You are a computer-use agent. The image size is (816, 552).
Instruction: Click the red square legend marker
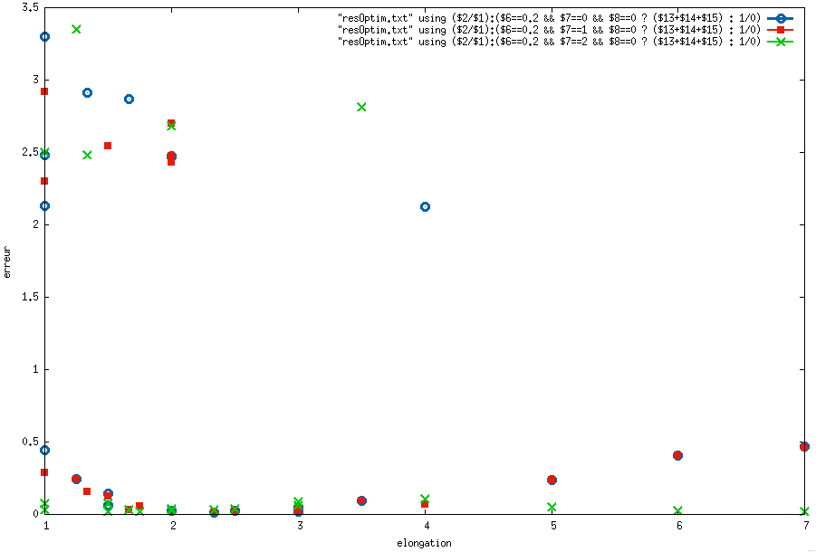780,30
